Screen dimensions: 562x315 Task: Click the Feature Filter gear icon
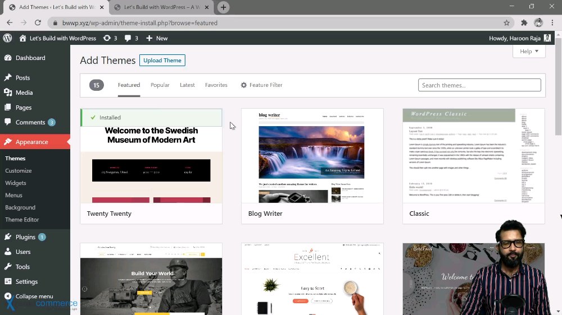tap(244, 85)
